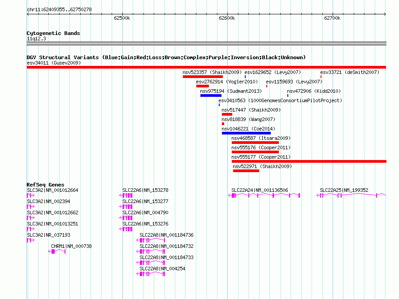The image size is (399, 299).
Task: Click the nsv1046221 (Coe2014) blue gain bar
Action: pos(246,133)
